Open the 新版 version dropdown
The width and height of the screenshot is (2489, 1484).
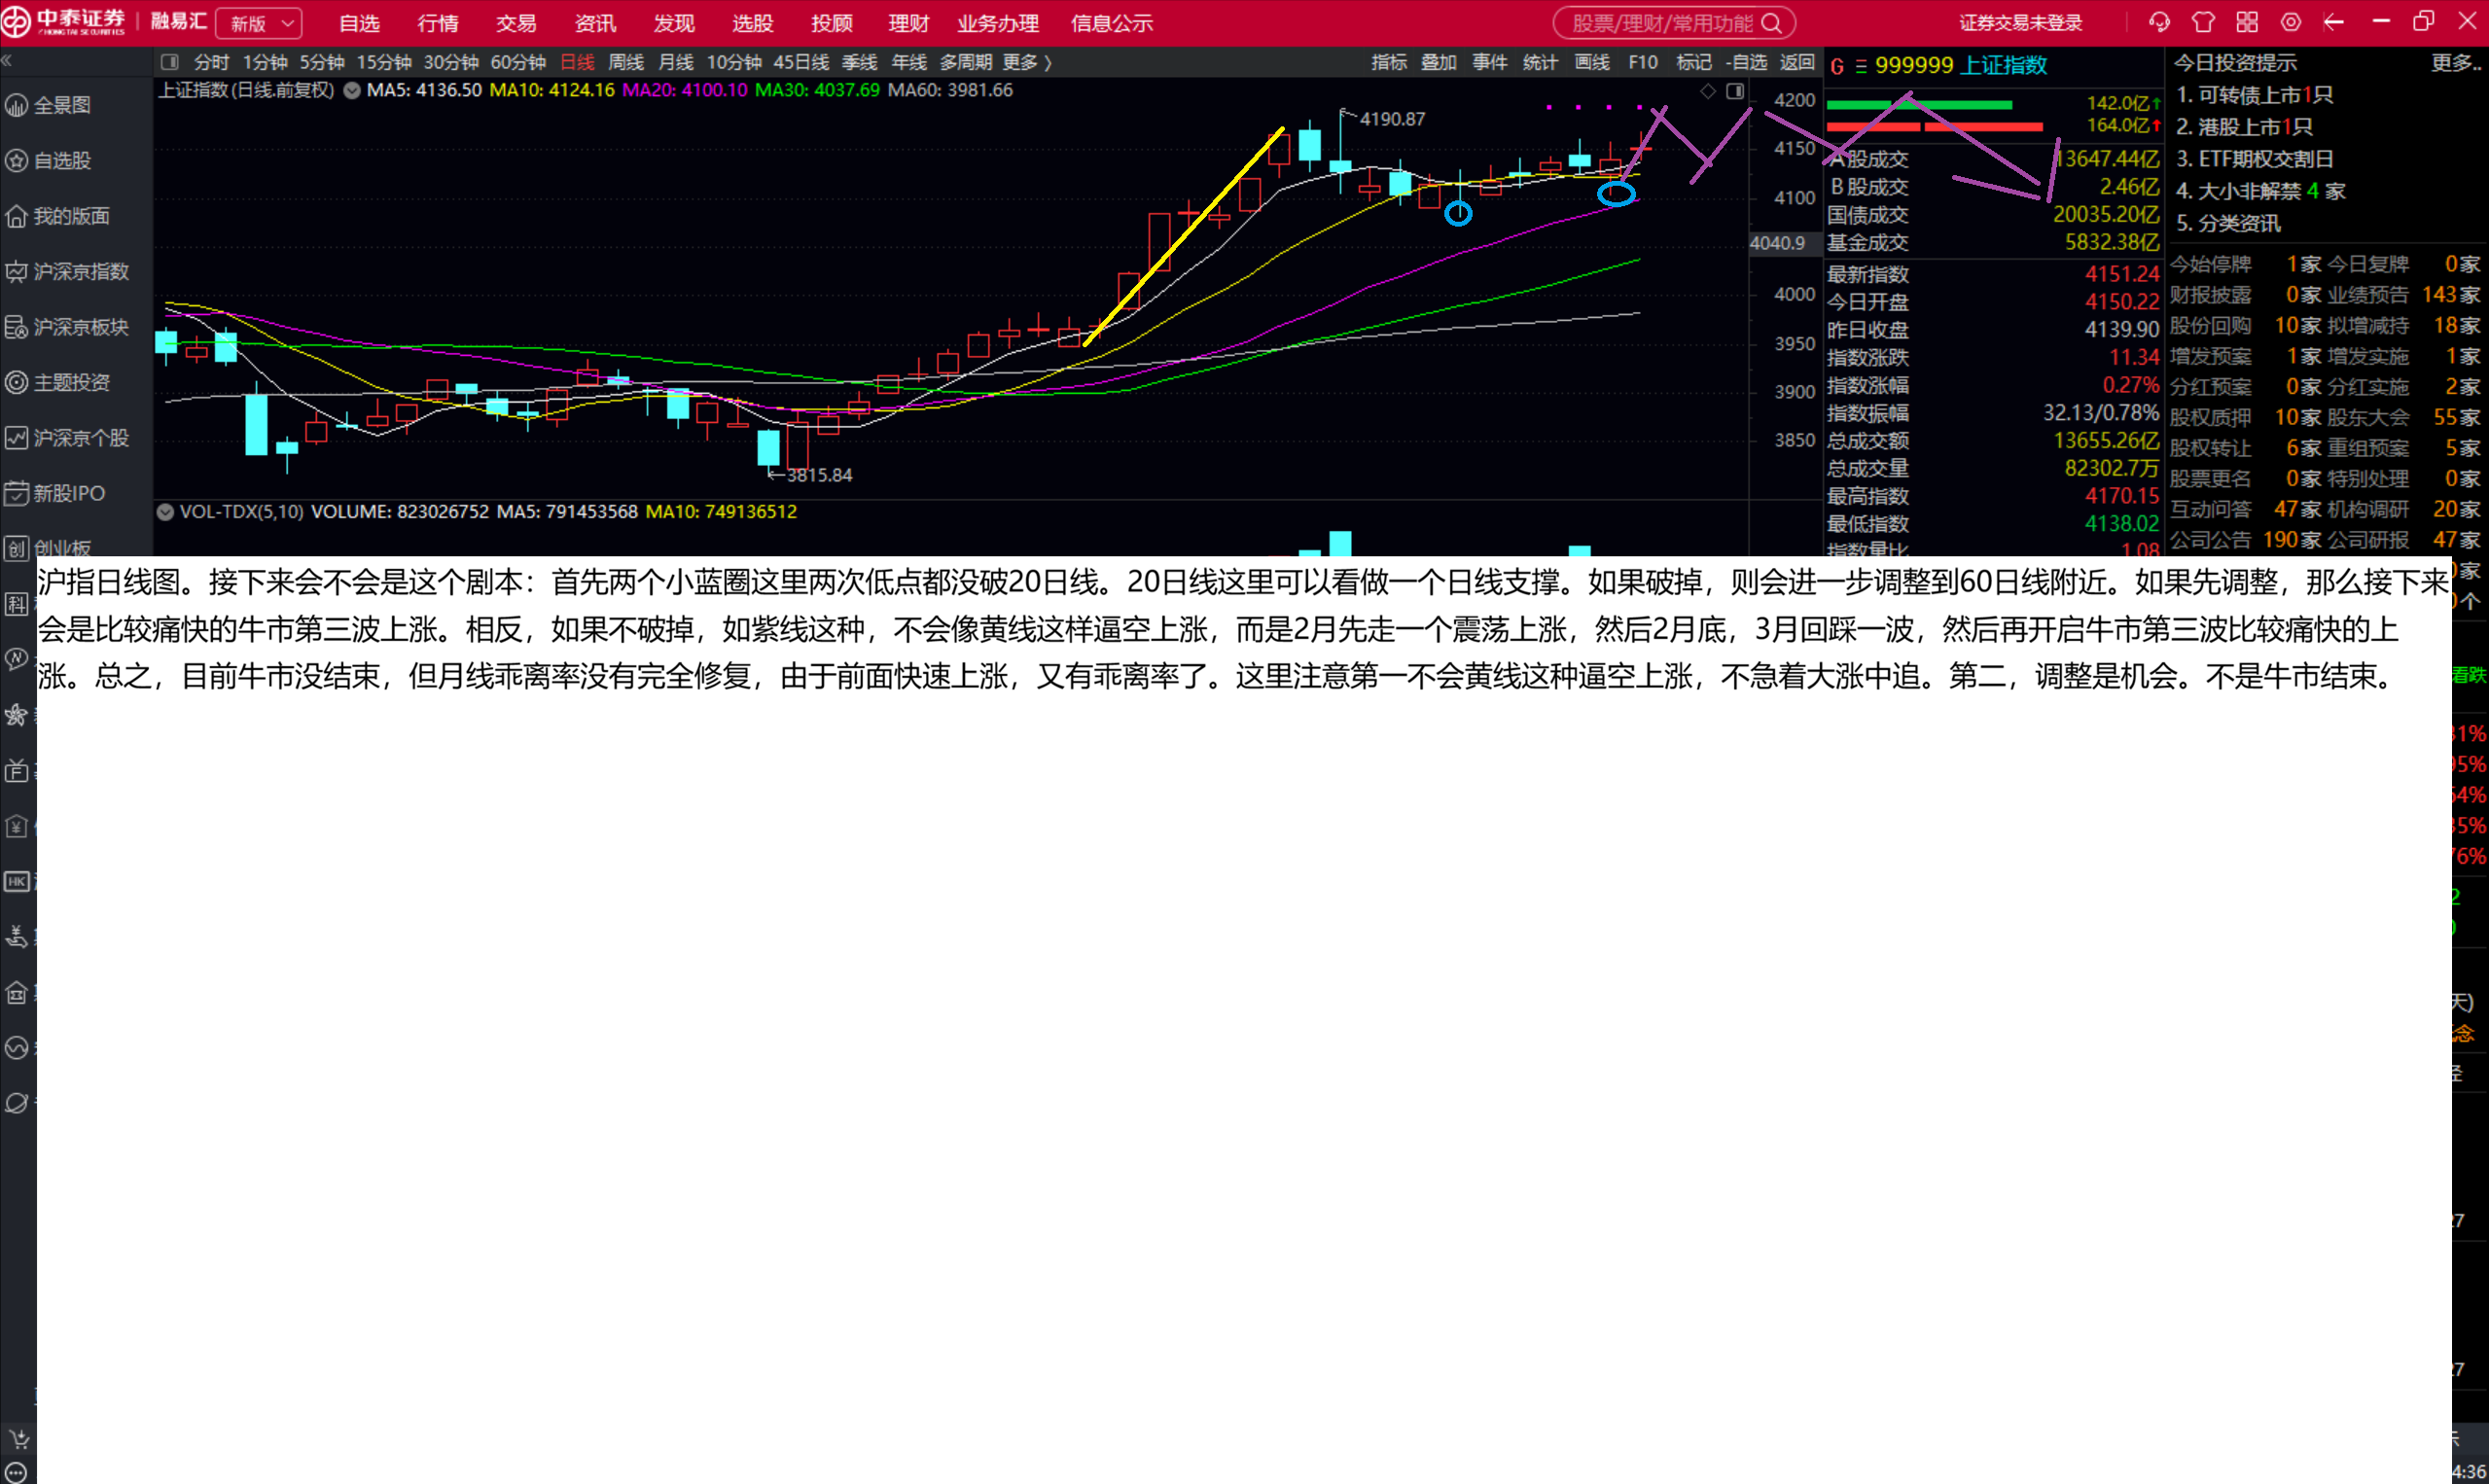click(x=259, y=23)
